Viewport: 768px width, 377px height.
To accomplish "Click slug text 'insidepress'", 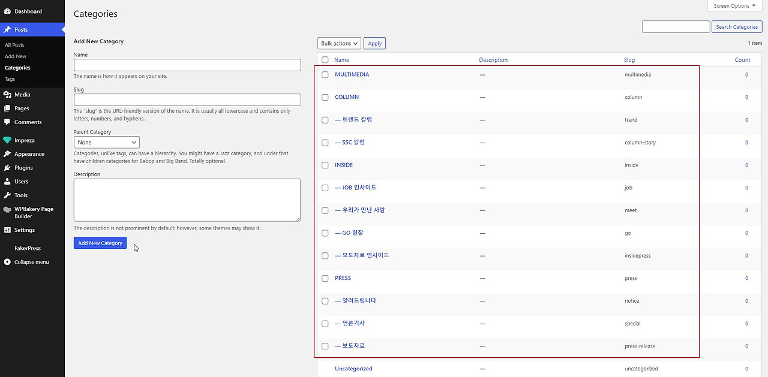I will 637,256.
